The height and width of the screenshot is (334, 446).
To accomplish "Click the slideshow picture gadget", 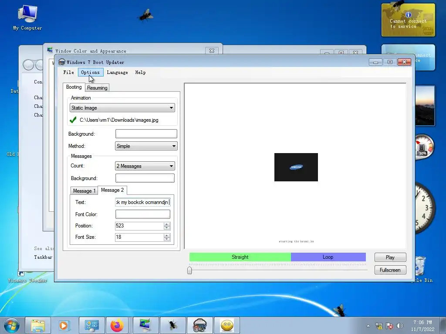I will [x=425, y=106].
